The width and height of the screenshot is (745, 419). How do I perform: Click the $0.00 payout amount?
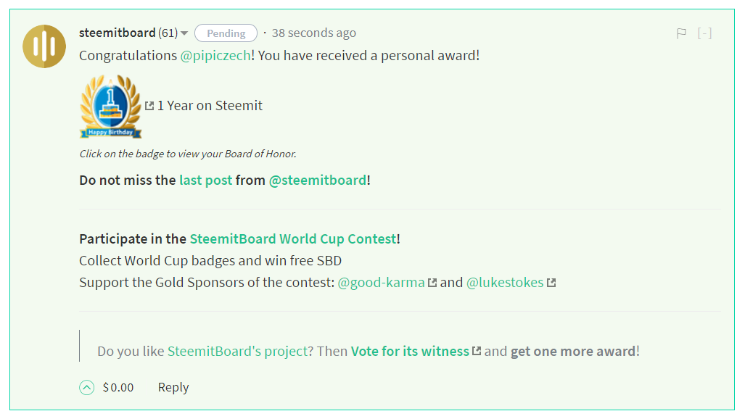click(x=118, y=388)
